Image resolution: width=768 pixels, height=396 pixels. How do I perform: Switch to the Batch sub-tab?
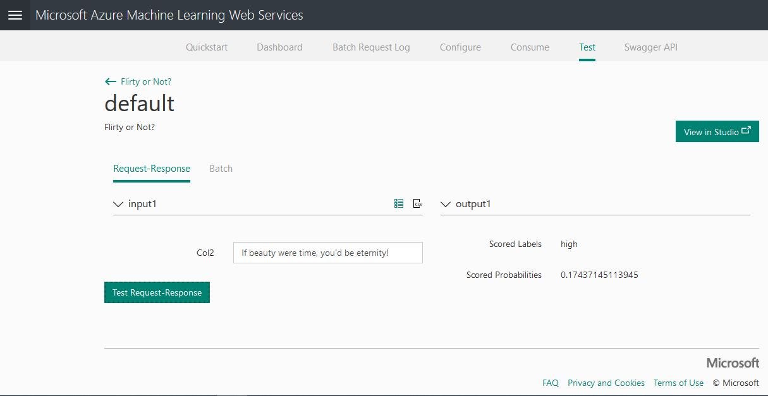[x=221, y=169]
